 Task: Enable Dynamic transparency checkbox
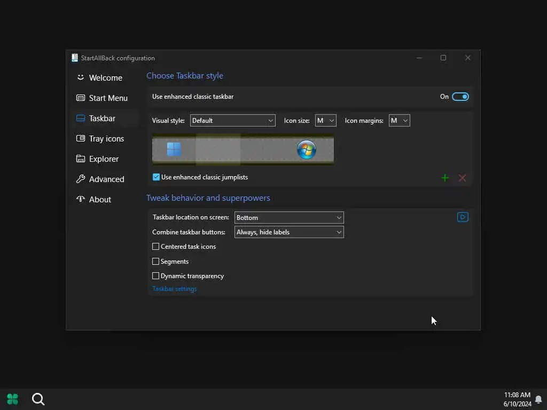[x=155, y=276]
